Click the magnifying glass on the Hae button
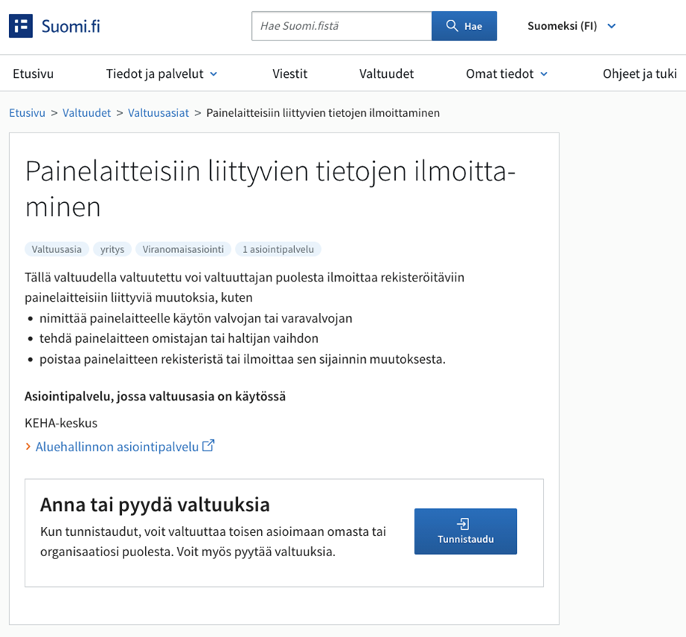This screenshot has width=686, height=637. 452,25
